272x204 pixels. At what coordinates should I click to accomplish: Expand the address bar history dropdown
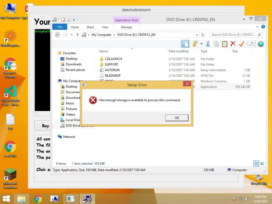click(197, 35)
